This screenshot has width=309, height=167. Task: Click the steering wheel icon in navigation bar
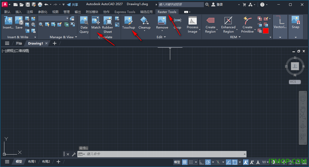[x=303, y=99]
